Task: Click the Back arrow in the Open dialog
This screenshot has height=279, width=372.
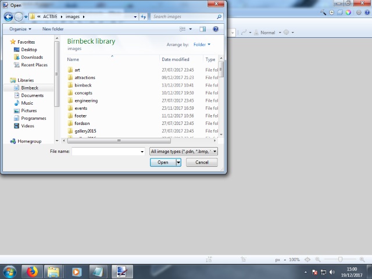Action: (9, 17)
